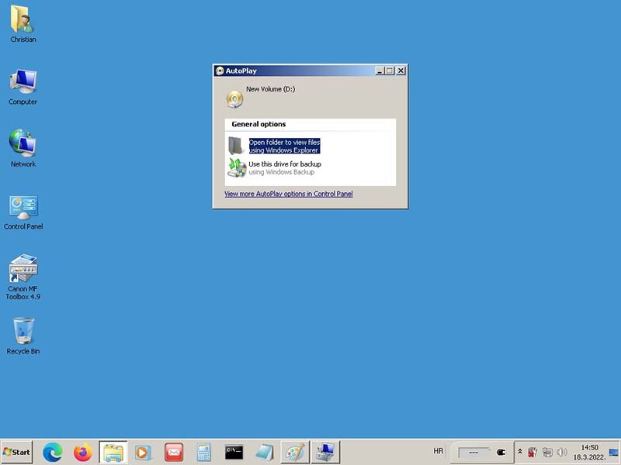Open Command Prompt from taskbar
This screenshot has height=465, width=621.
click(234, 452)
